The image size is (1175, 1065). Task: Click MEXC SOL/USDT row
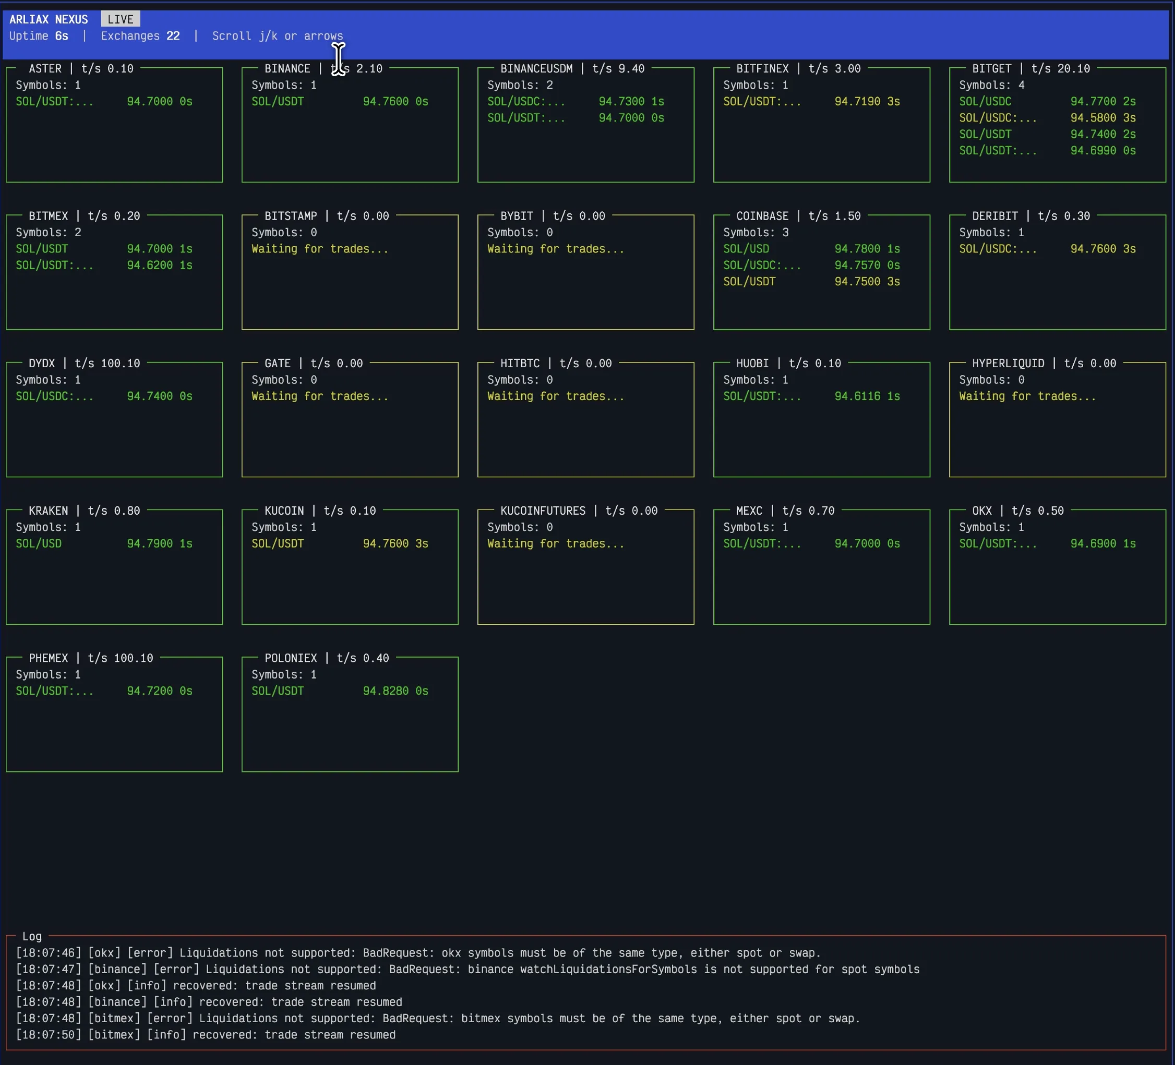coord(811,544)
